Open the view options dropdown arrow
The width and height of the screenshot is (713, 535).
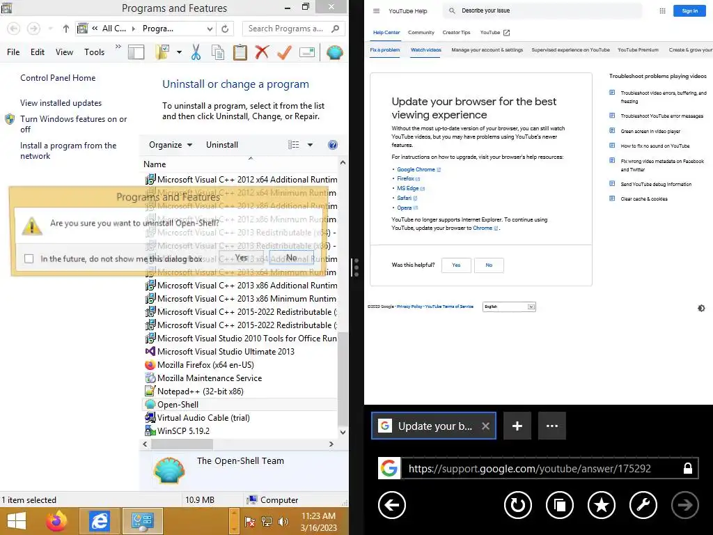pos(310,145)
